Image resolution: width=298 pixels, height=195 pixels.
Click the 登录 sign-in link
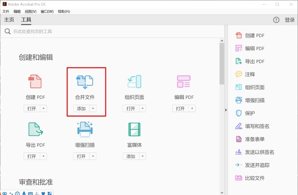point(290,20)
